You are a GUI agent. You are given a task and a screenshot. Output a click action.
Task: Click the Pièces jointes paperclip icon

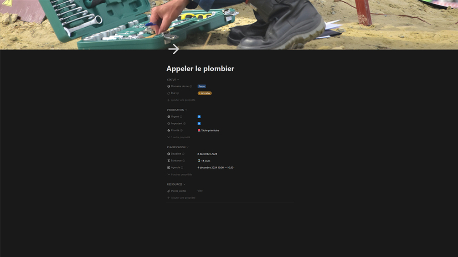[169, 191]
